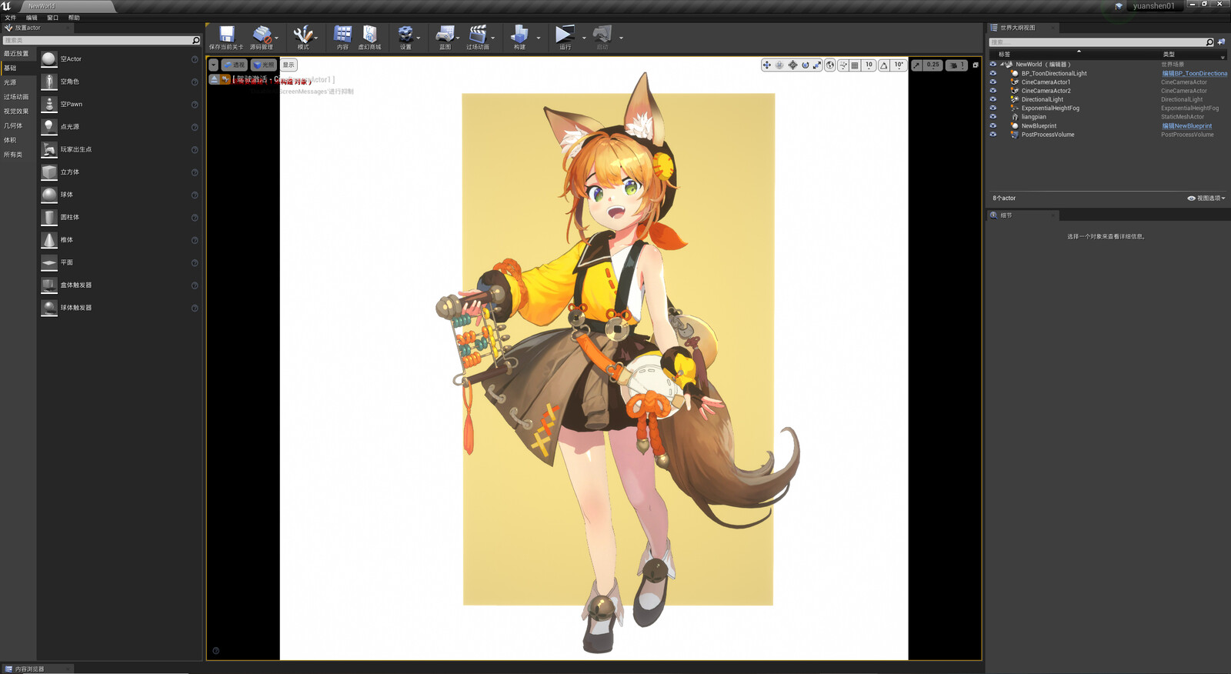The height and width of the screenshot is (674, 1231).
Task: Click the surface snapping icon in viewport
Action: click(x=843, y=65)
